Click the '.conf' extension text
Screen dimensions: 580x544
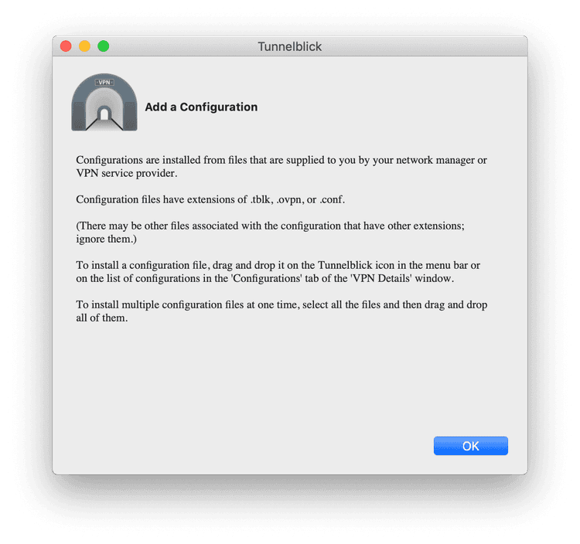pyautogui.click(x=333, y=199)
